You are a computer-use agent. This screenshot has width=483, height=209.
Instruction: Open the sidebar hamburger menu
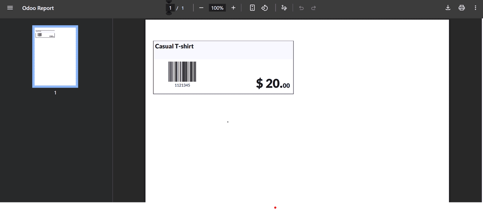(x=10, y=8)
